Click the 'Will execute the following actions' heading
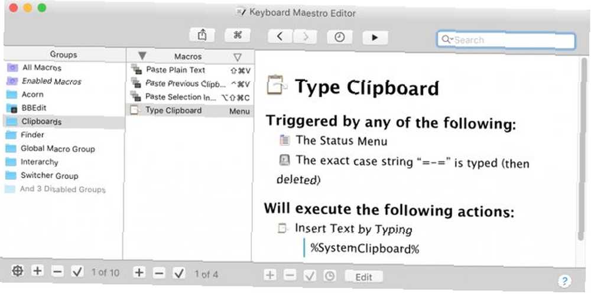Screen dimensions: 591x294 (x=389, y=210)
